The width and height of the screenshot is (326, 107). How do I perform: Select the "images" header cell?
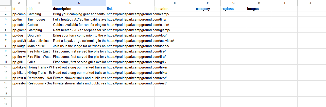(x=259, y=9)
